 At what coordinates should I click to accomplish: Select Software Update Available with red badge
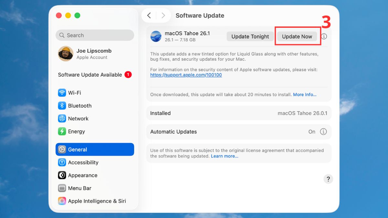(94, 75)
